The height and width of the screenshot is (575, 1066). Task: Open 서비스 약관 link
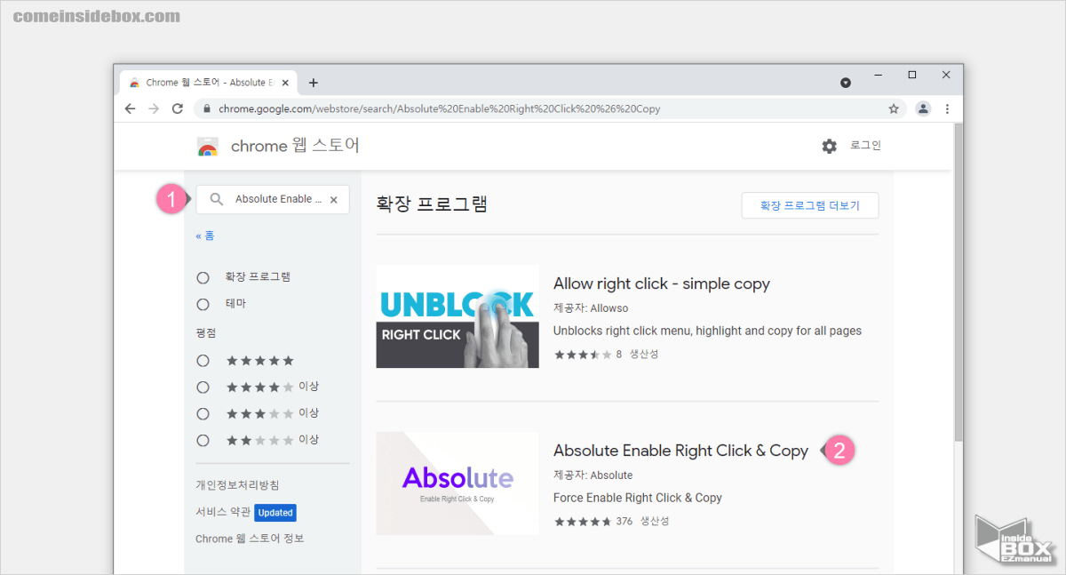[x=222, y=512]
